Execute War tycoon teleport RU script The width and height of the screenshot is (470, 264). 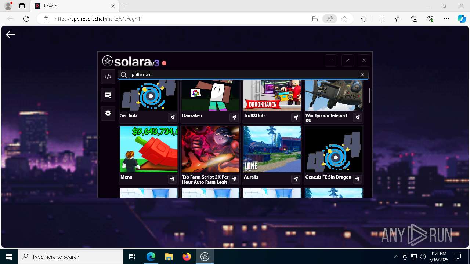point(358,118)
